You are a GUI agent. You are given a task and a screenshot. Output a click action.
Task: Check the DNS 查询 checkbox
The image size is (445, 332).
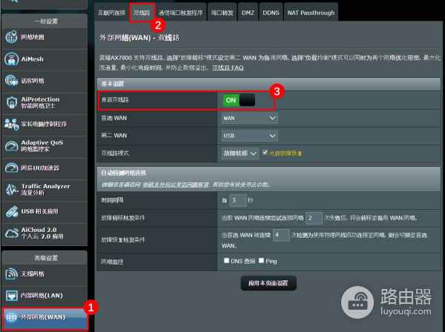coord(226,261)
